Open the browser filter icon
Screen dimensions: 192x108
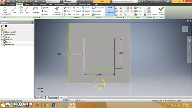[x=1, y=26]
